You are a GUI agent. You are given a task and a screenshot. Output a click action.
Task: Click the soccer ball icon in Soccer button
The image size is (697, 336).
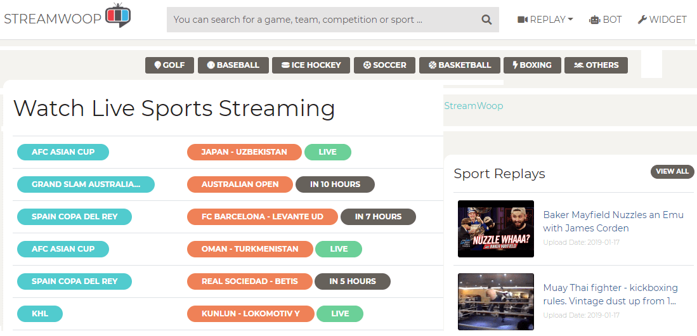point(367,65)
